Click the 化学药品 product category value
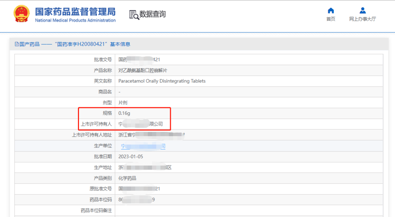This screenshot has height=217, width=395. (x=127, y=178)
